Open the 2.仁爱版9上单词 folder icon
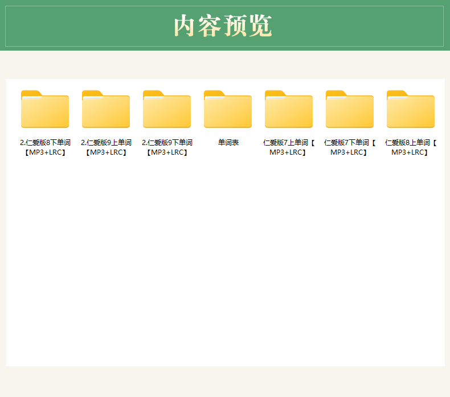Viewport: 450px width, 397px height. (106, 109)
